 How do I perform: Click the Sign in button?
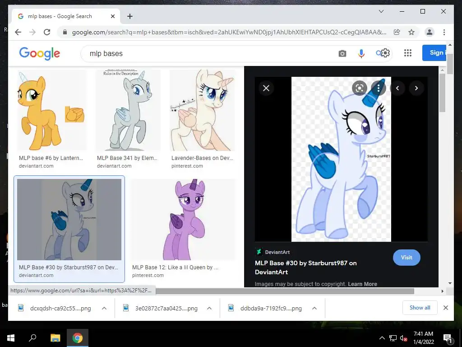click(434, 53)
